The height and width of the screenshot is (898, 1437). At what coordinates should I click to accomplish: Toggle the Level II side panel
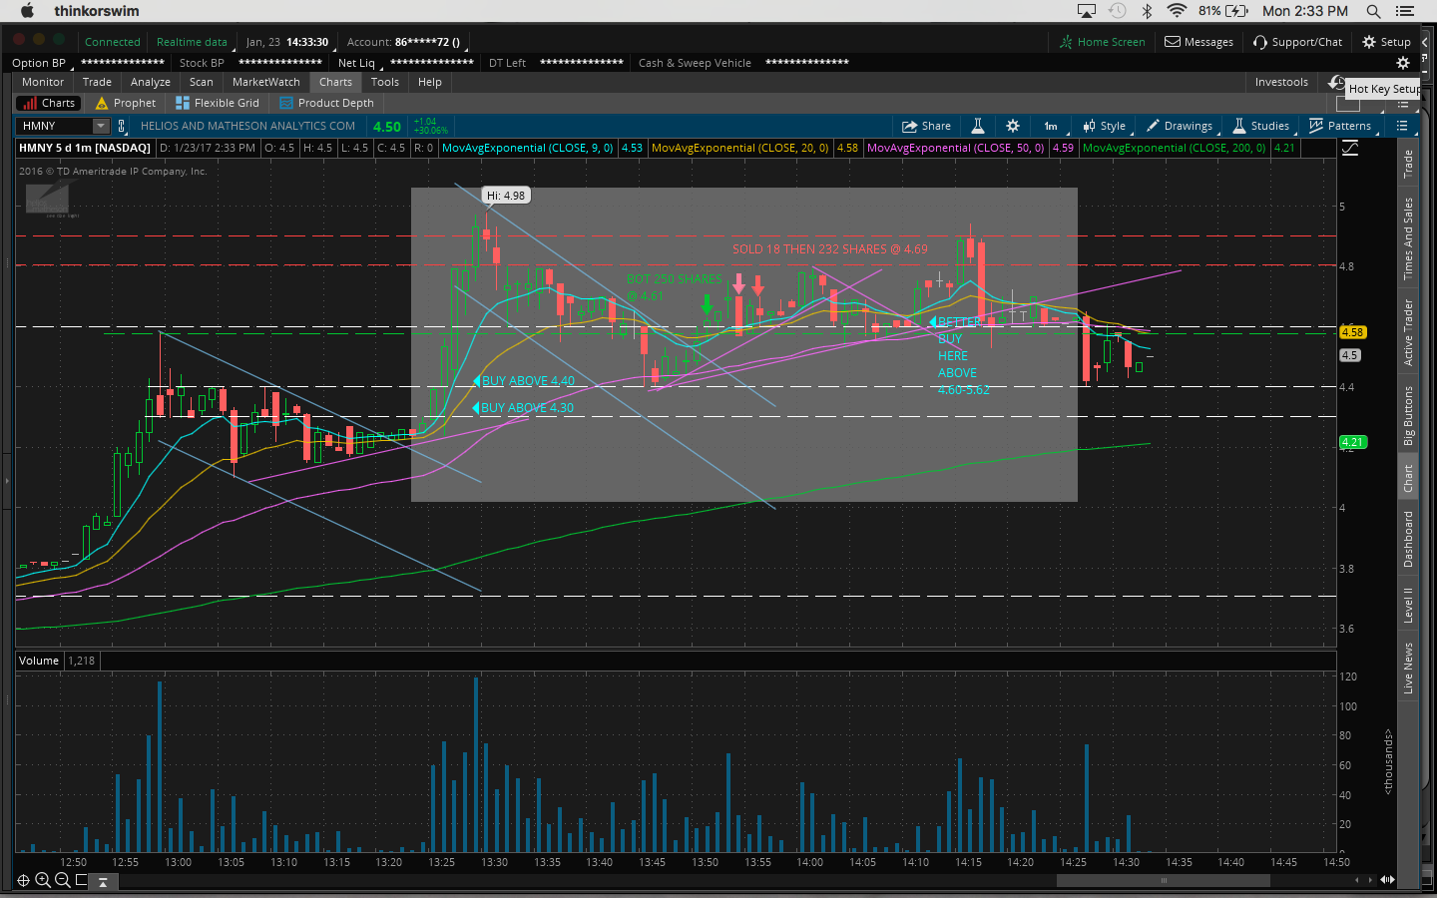pos(1408,606)
